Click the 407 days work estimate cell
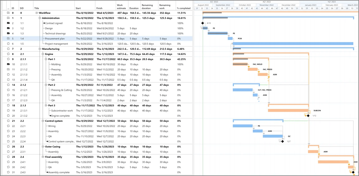Image resolution: width=359 pixels, height=176 pixels. point(122,13)
